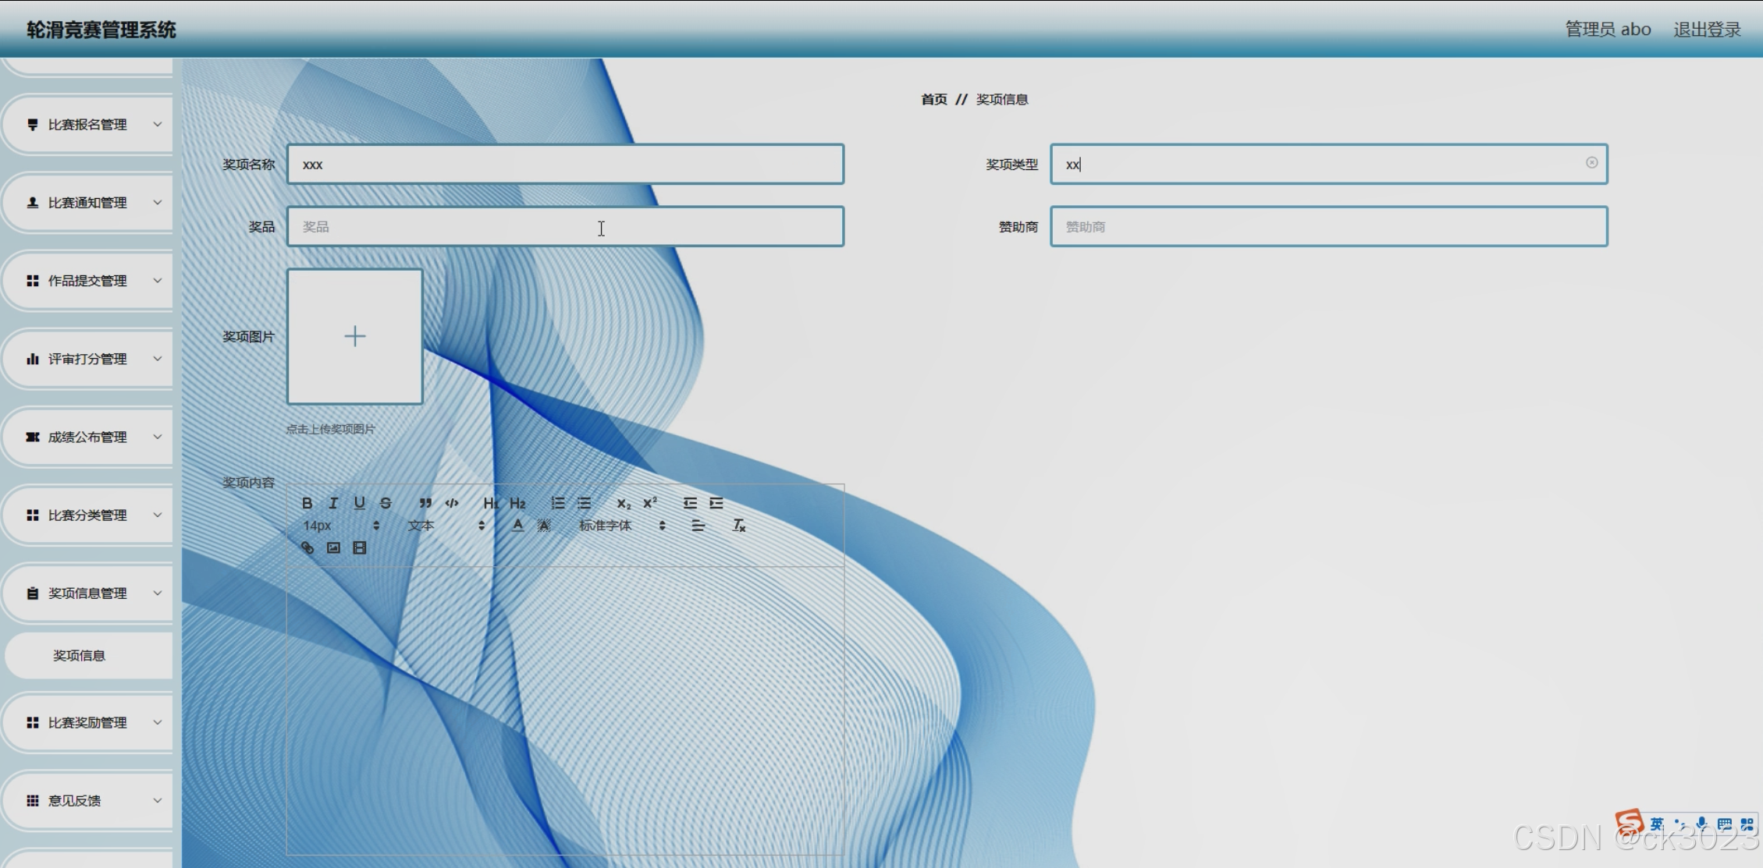Click the 赞助商 input field
The height and width of the screenshot is (868, 1763).
tap(1328, 227)
